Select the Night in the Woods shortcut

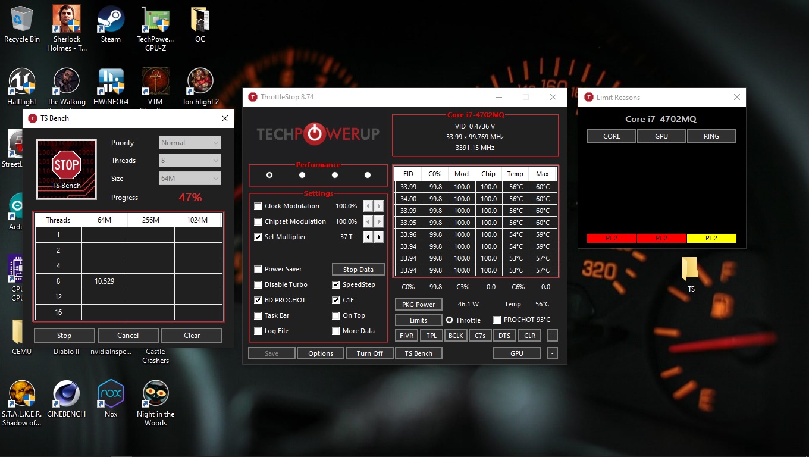pyautogui.click(x=155, y=403)
